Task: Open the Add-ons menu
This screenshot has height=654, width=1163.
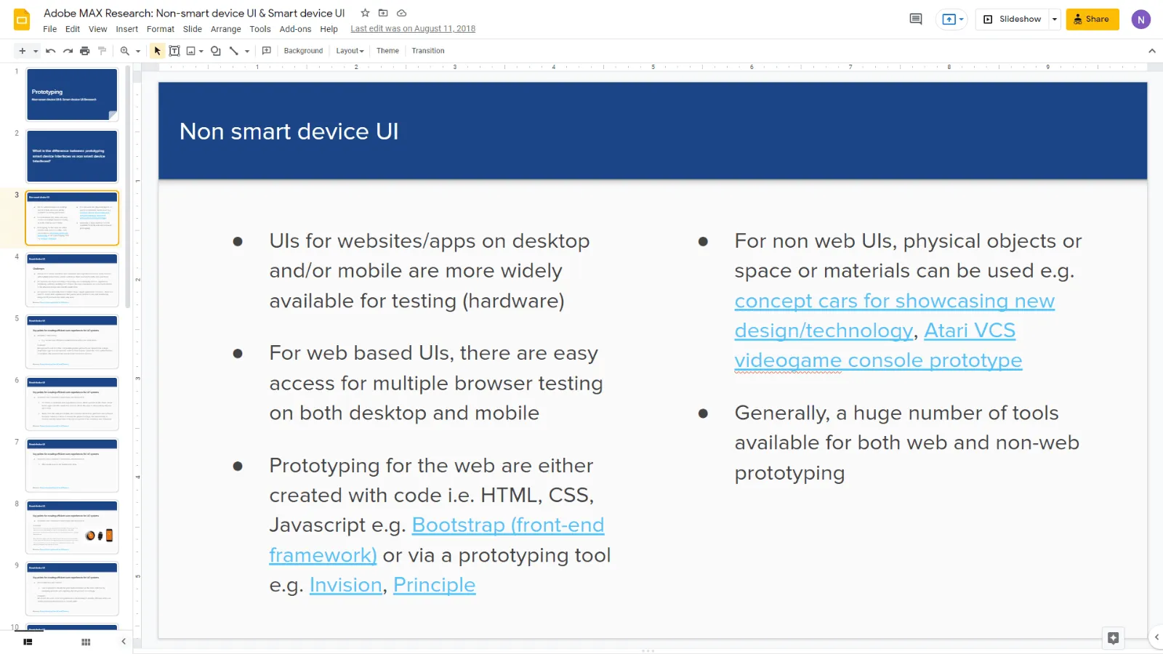Action: [x=295, y=29]
